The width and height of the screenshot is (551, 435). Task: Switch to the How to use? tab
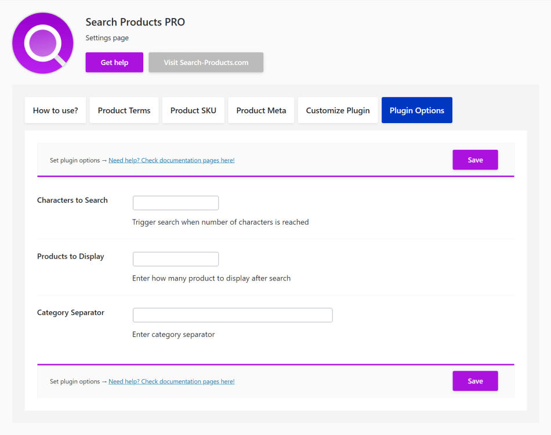click(56, 110)
